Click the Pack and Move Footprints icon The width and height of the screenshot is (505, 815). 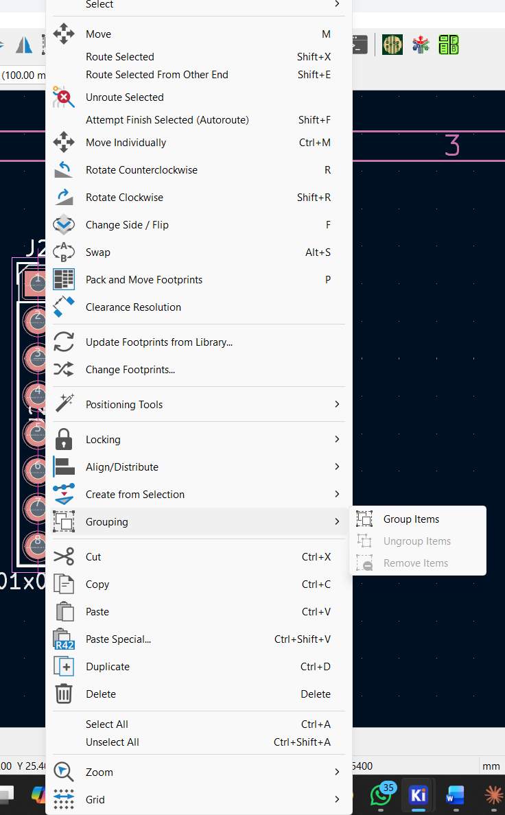(x=63, y=280)
